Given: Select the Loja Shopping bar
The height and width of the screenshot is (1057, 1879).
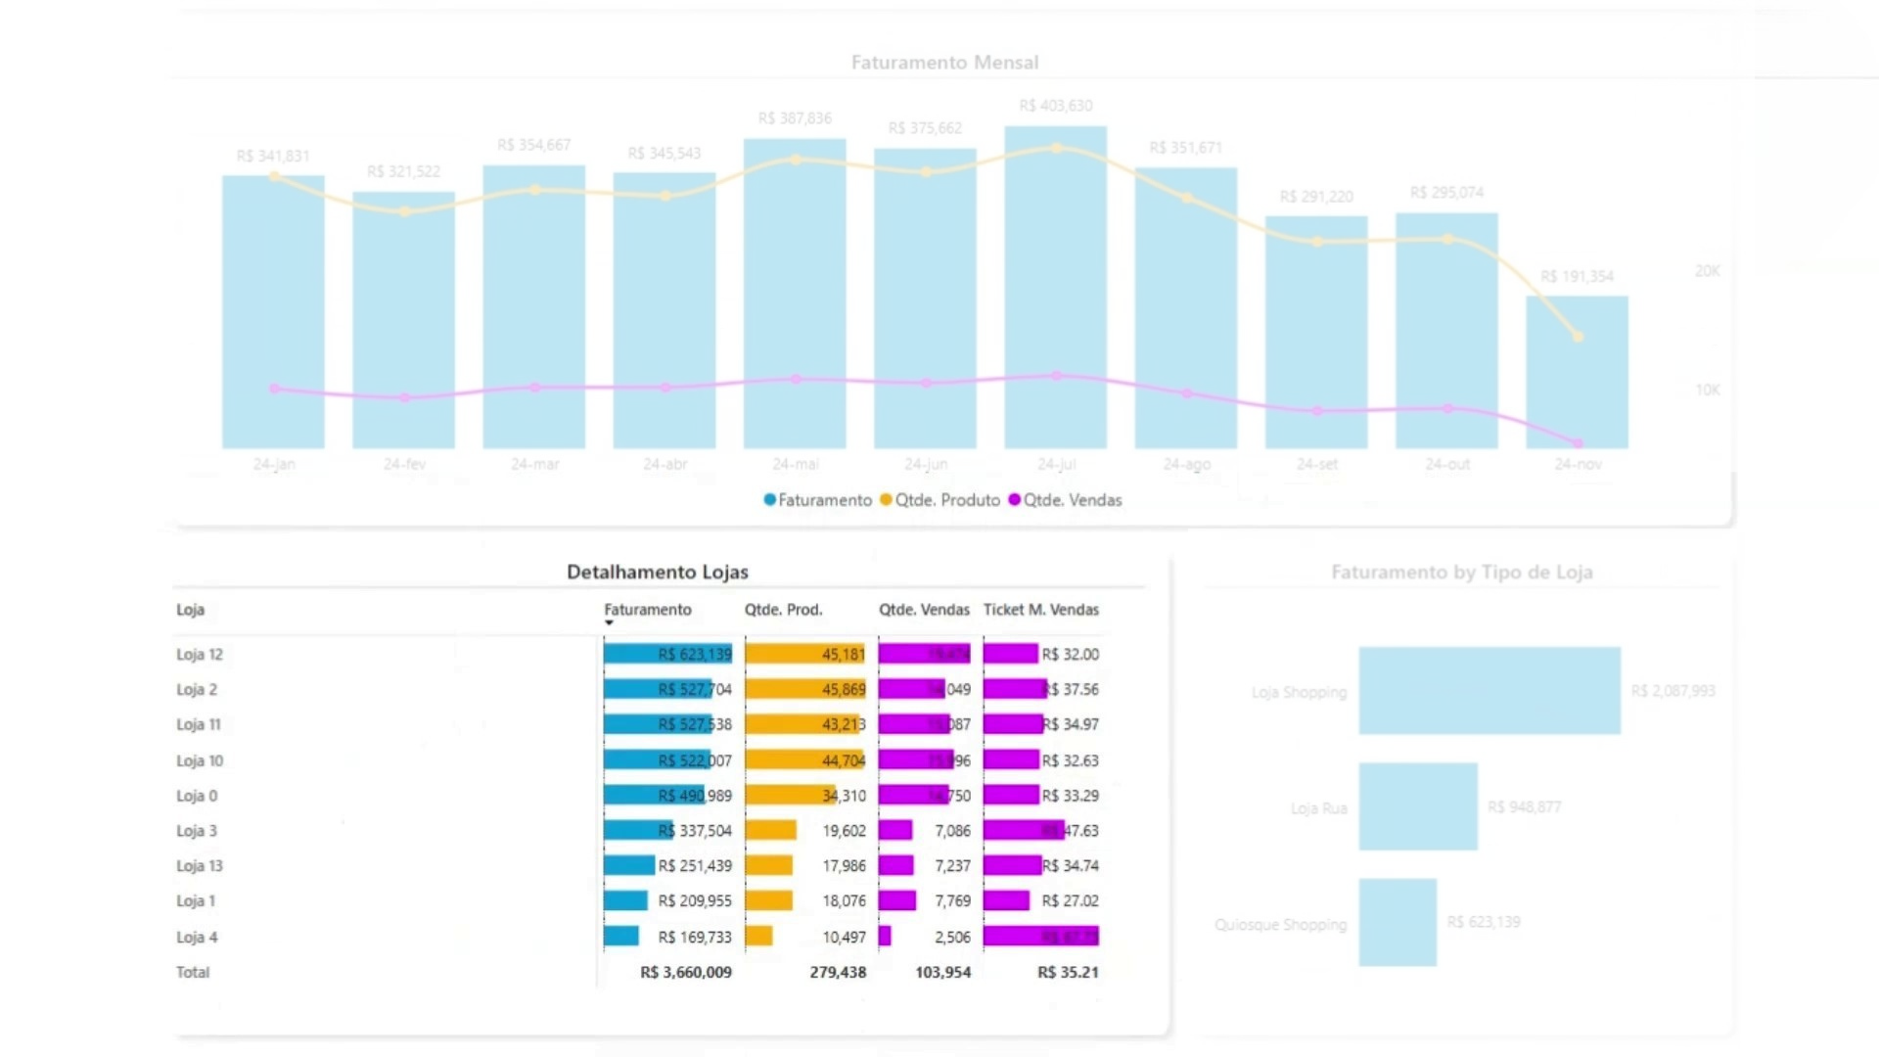Looking at the screenshot, I should coord(1489,691).
